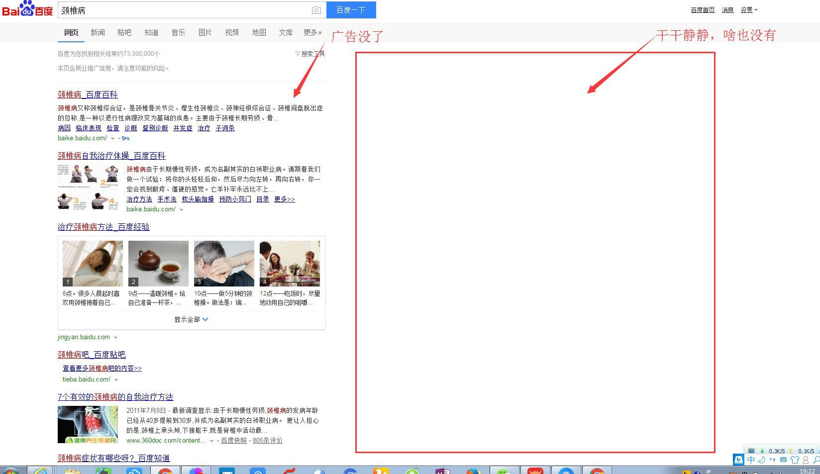This screenshot has width=820, height=474.
Task: Open 治疗颈椎病方法_百度经验 result
Action: 103,227
